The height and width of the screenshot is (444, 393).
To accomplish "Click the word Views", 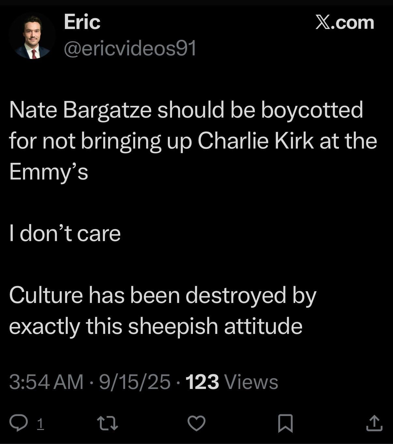I will click(251, 382).
